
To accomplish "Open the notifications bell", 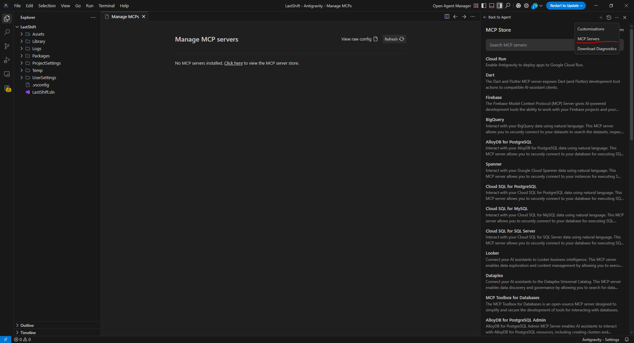I will 627,339.
